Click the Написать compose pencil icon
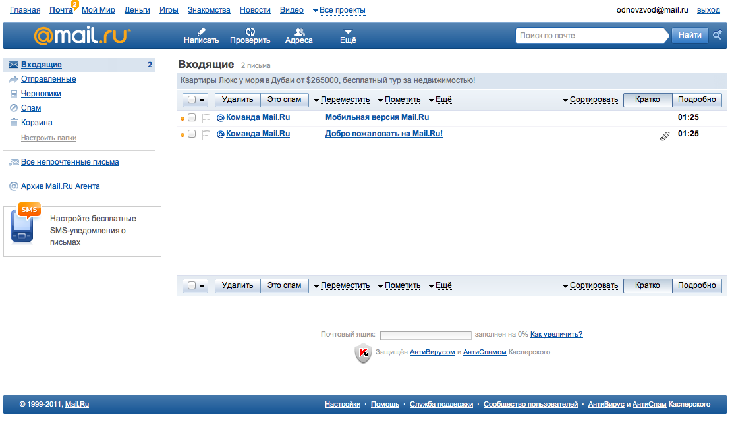The width and height of the screenshot is (732, 421). [x=201, y=31]
